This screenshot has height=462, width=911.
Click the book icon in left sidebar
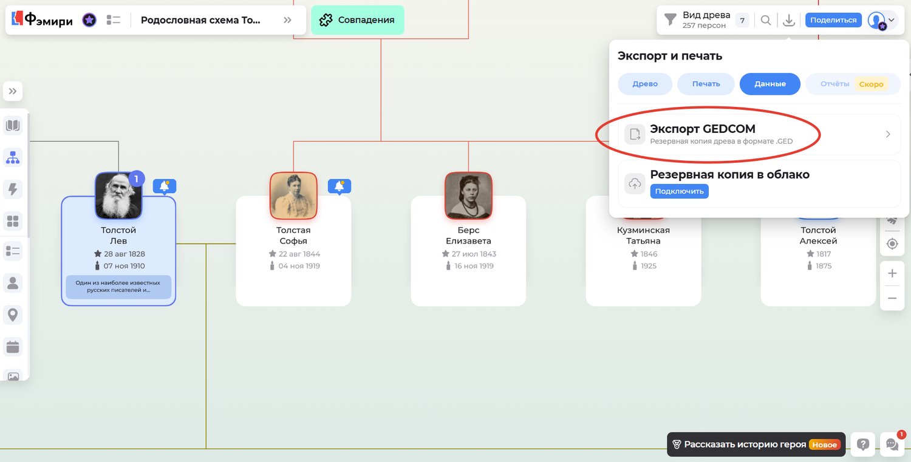[x=13, y=126]
